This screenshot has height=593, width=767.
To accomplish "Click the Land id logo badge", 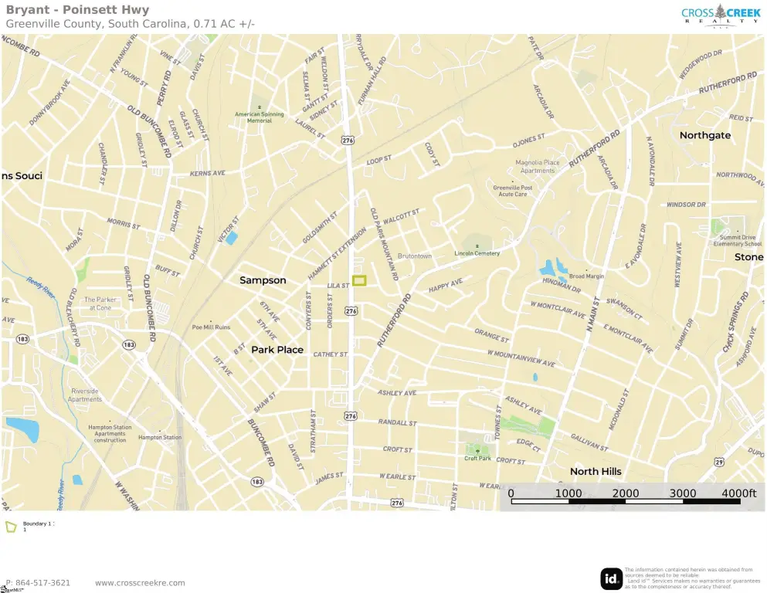I will [x=611, y=578].
